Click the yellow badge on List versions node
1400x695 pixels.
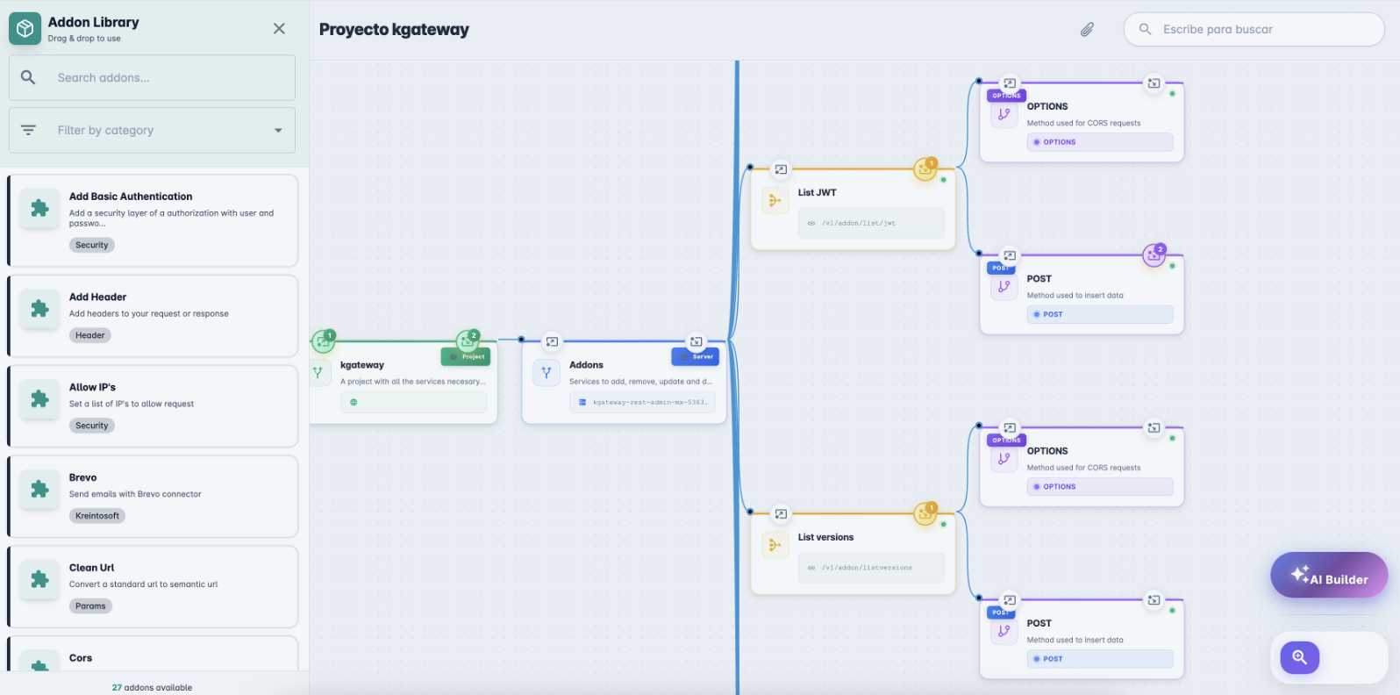[x=925, y=513]
